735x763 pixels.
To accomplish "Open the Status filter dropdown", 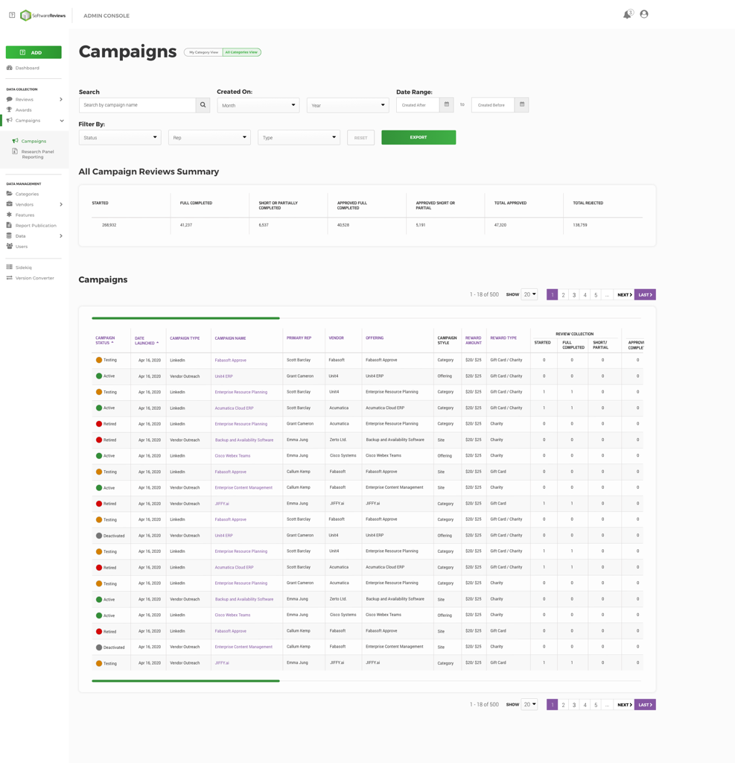I will (x=120, y=138).
